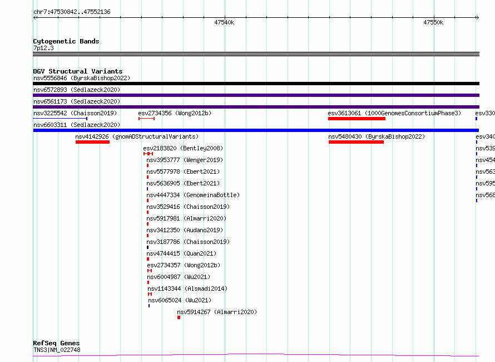Open nsv1143344 (Alsmadi2014) variant label
Image resolution: width=495 pixels, height=362 pixels.
(x=187, y=288)
